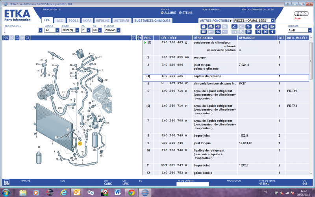Click the pin icon in toolbar
The height and width of the screenshot is (197, 315).
pyautogui.click(x=258, y=26)
